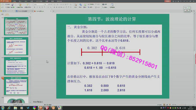
Task: Click the zoom slider in status bar
Action: click(x=185, y=105)
